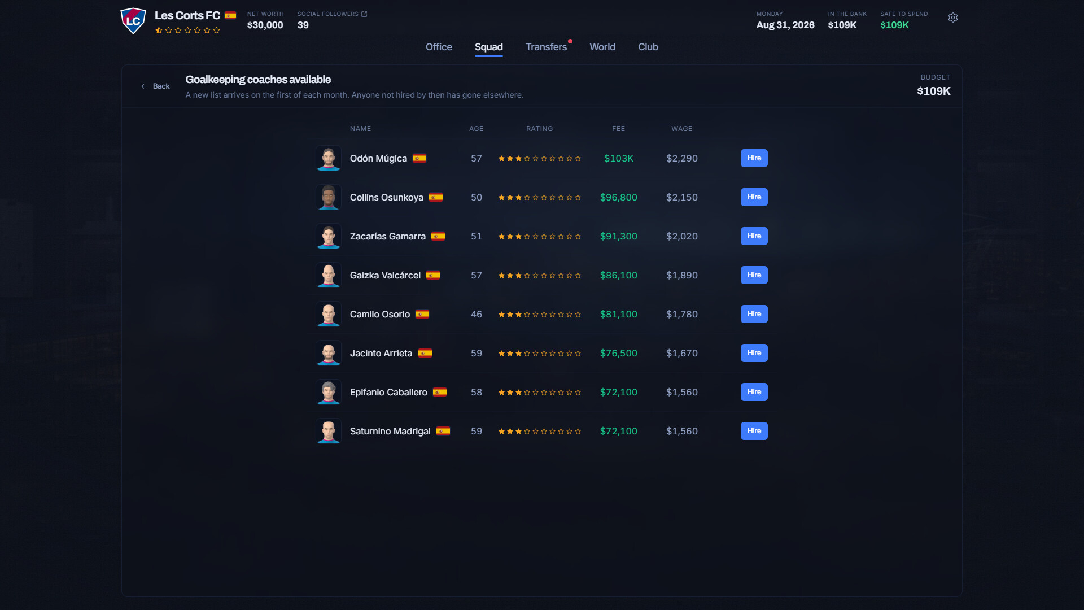Click the Les Corts FC club crest

click(x=133, y=21)
